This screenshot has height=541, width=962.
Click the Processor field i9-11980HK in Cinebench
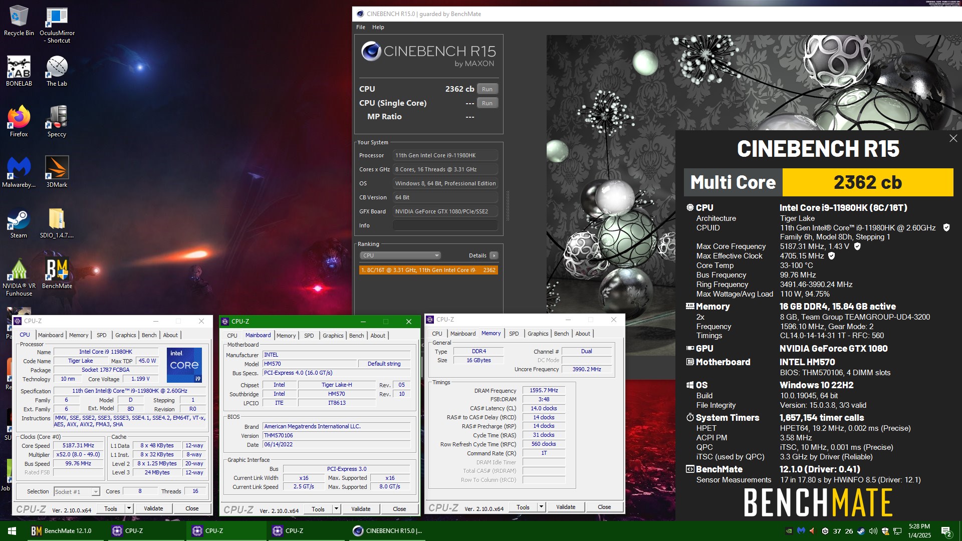[445, 155]
